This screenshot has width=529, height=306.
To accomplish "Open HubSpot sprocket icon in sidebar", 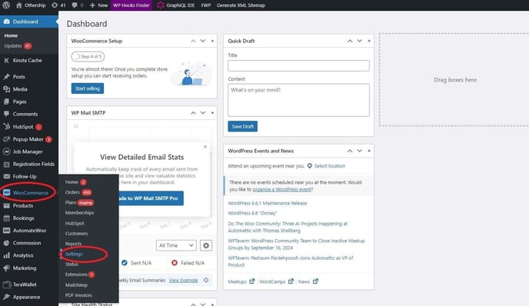I will tap(6, 127).
